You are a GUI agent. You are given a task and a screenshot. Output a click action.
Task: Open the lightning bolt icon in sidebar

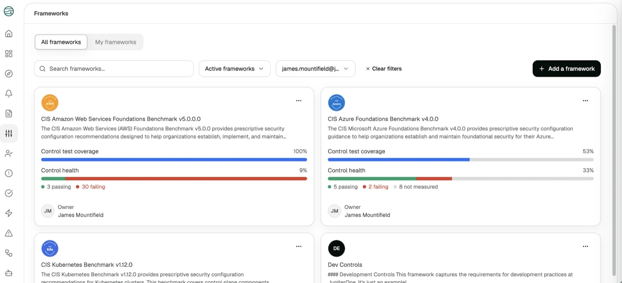(x=9, y=213)
